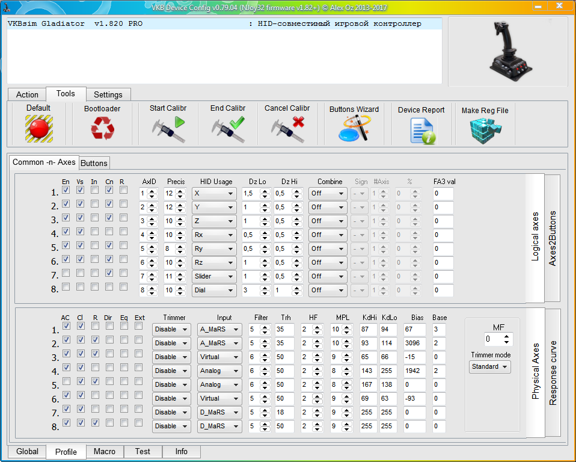
Task: Click the HF stepper for physical axis 4
Action: 317,371
